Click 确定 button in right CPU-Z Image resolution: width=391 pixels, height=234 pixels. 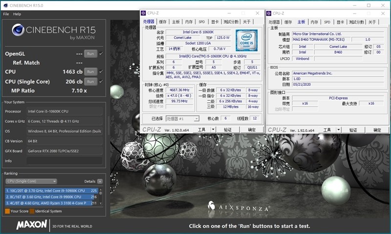[377, 130]
